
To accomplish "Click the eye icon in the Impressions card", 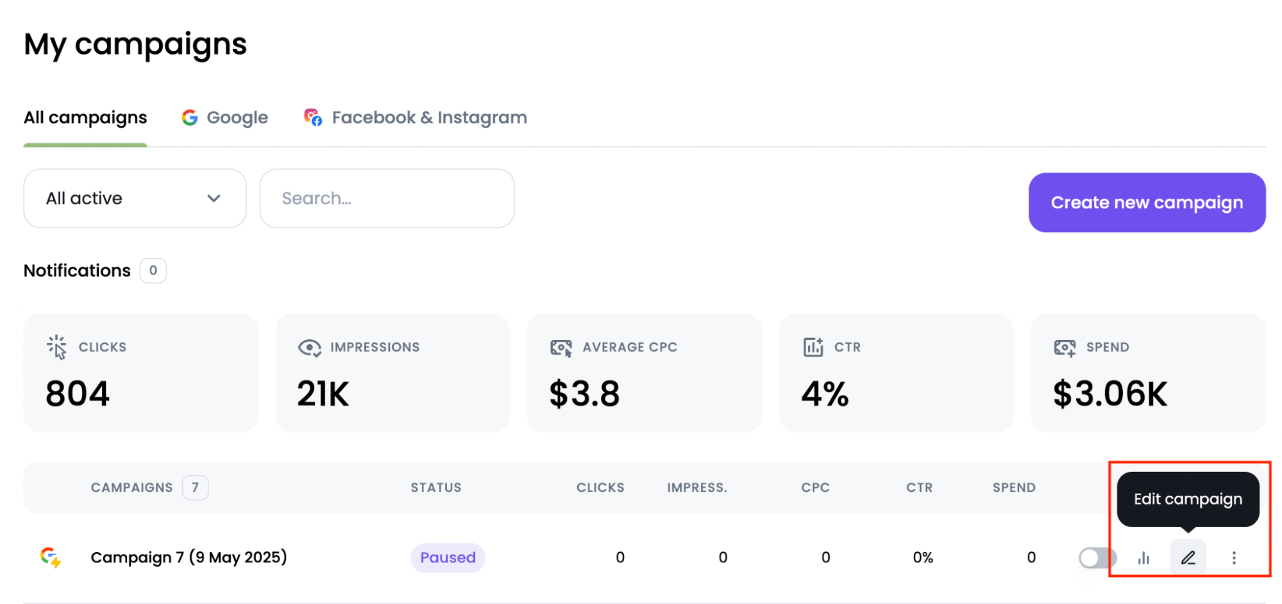I will click(308, 347).
